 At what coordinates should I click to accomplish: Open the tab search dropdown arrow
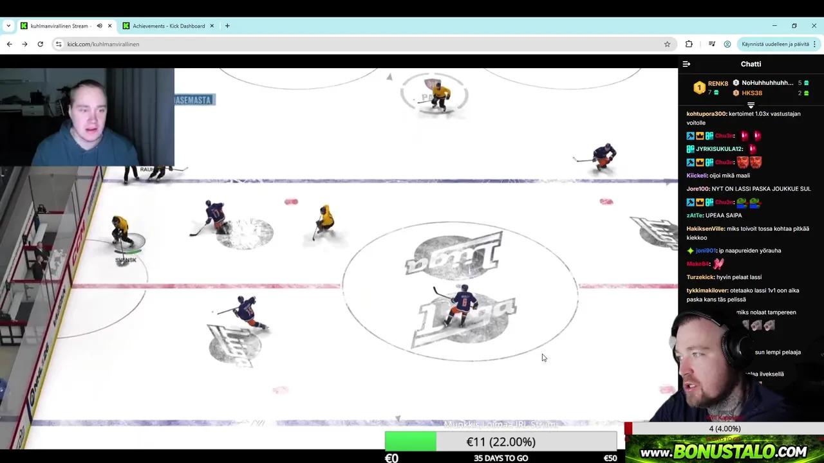point(8,26)
